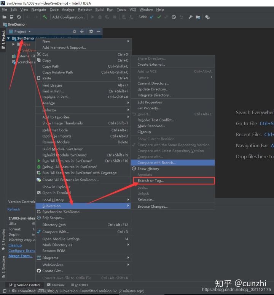Switch to the Terminal tab
274x295 pixels.
56,285
